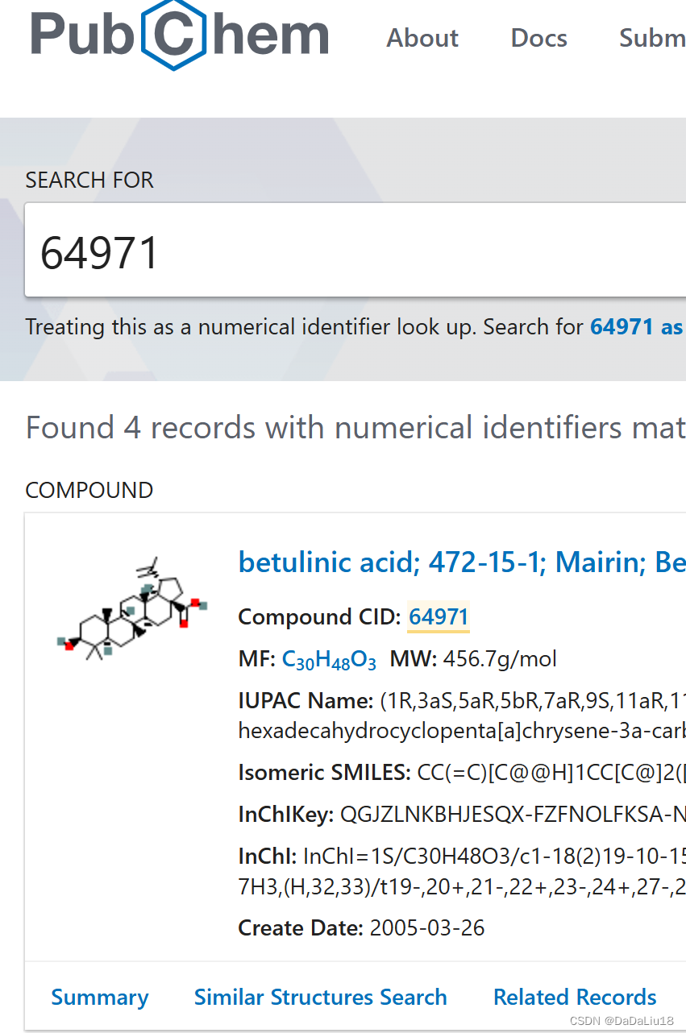Search for 64971 as text link
Viewport: 686px width, 1033px height.
(x=637, y=326)
